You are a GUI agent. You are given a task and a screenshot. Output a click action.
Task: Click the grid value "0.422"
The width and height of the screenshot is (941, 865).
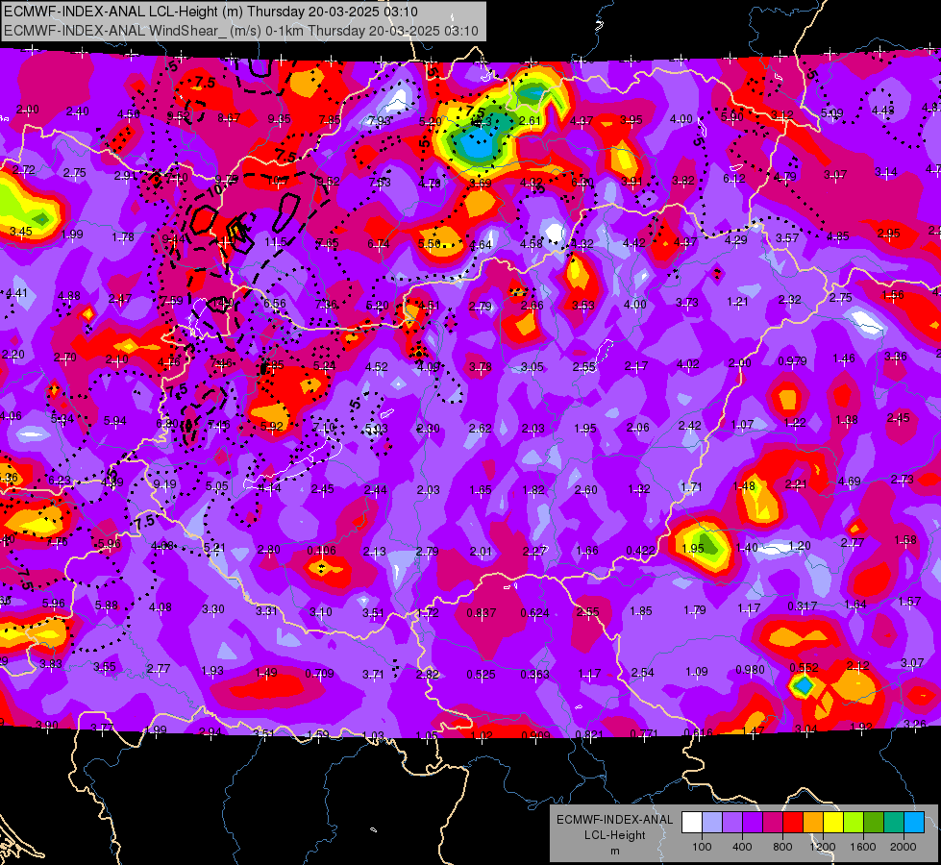pyautogui.click(x=640, y=551)
